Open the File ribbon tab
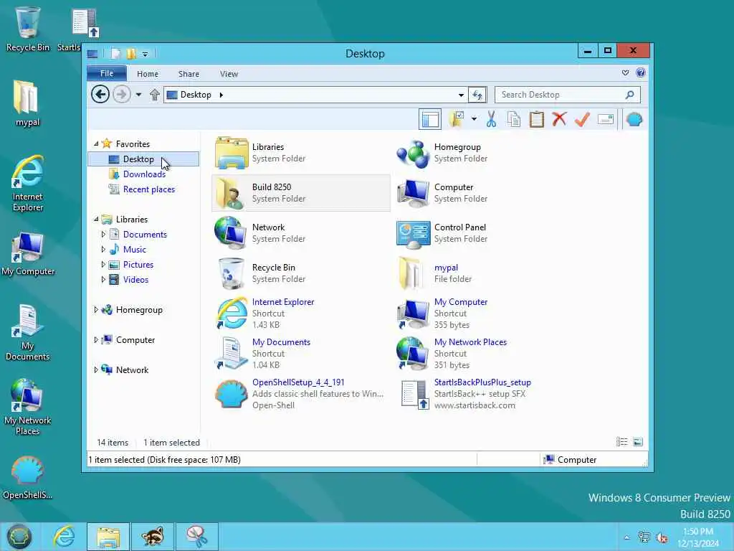Image resolution: width=734 pixels, height=551 pixels. [x=107, y=74]
